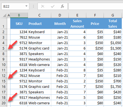Select column A header
The image size is (123, 107).
coord(9,15)
